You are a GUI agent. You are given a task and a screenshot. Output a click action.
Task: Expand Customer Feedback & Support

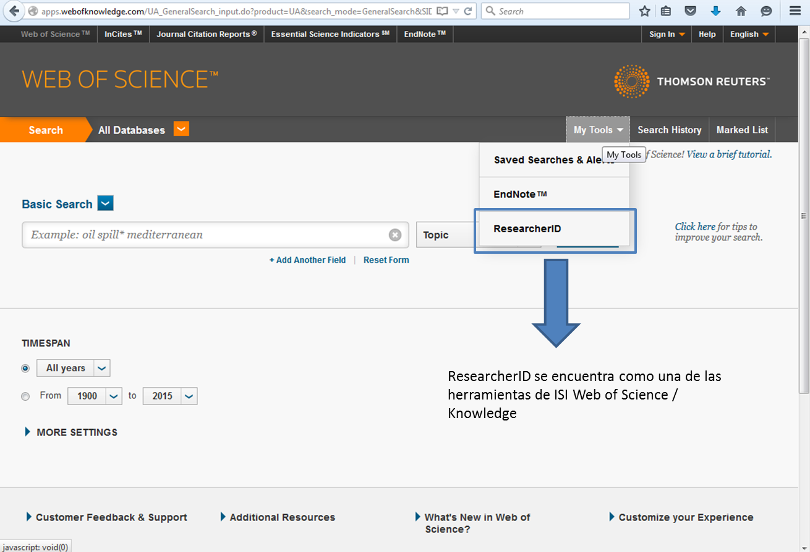(106, 517)
